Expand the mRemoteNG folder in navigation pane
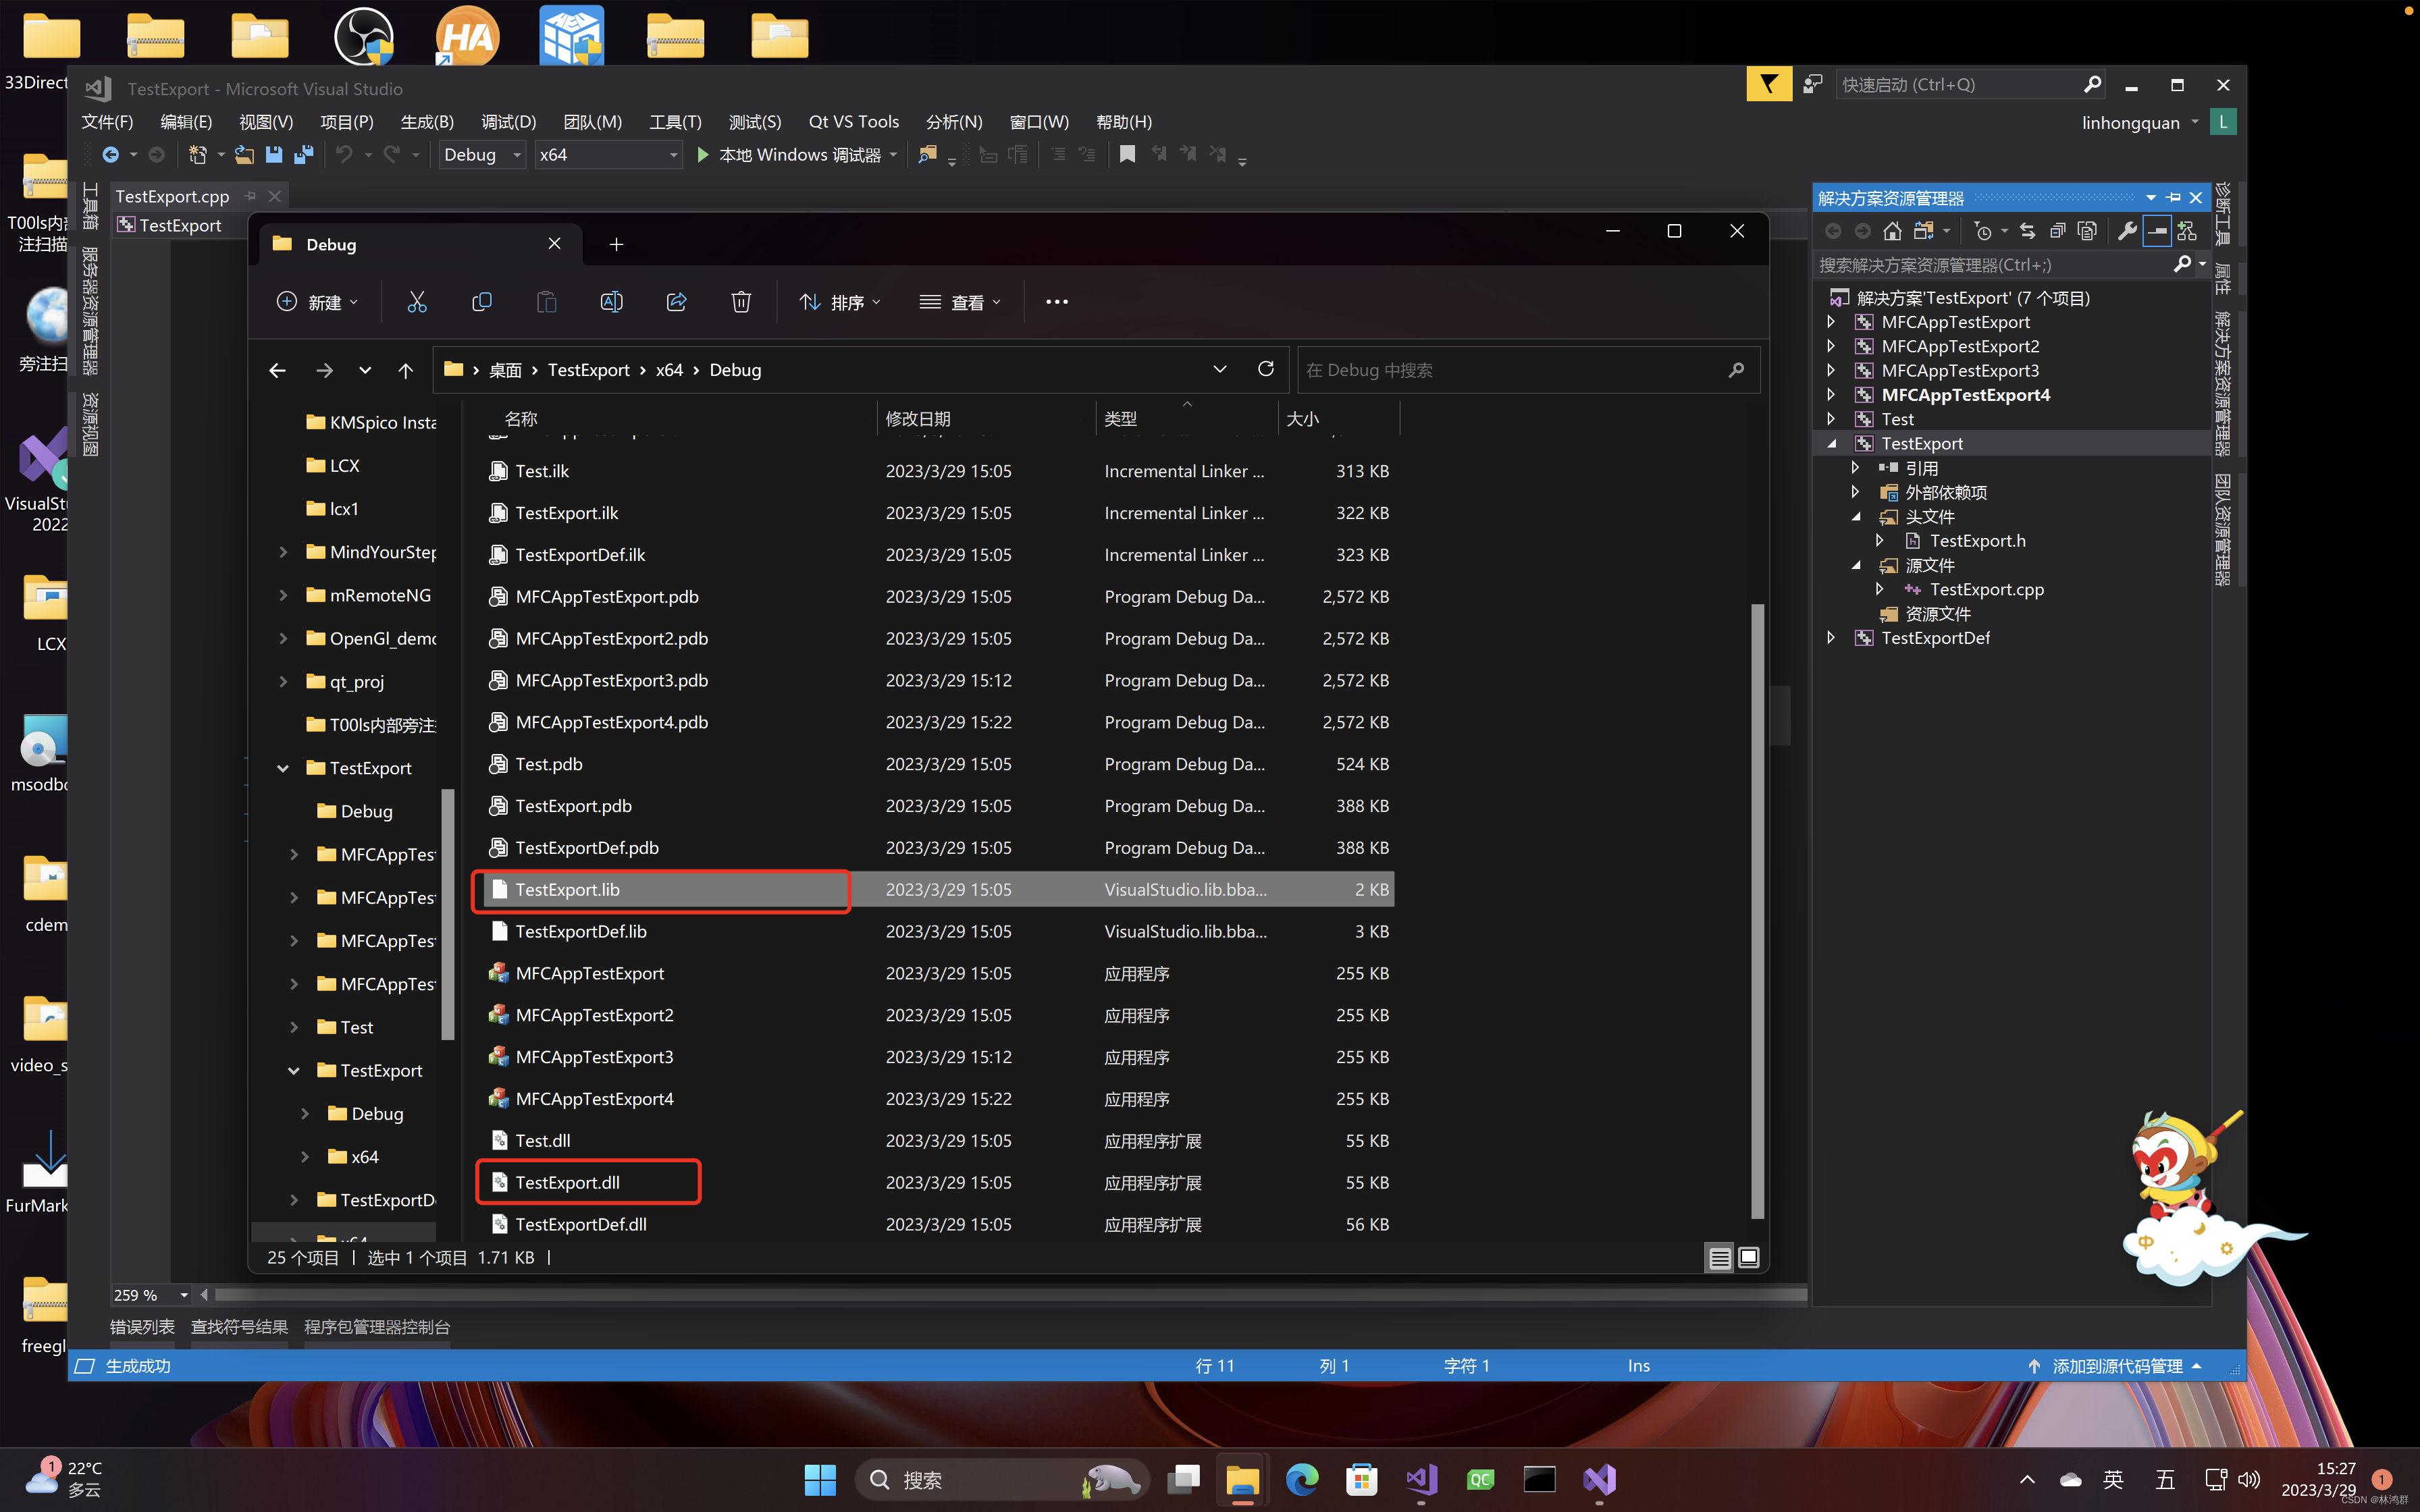 click(x=283, y=595)
